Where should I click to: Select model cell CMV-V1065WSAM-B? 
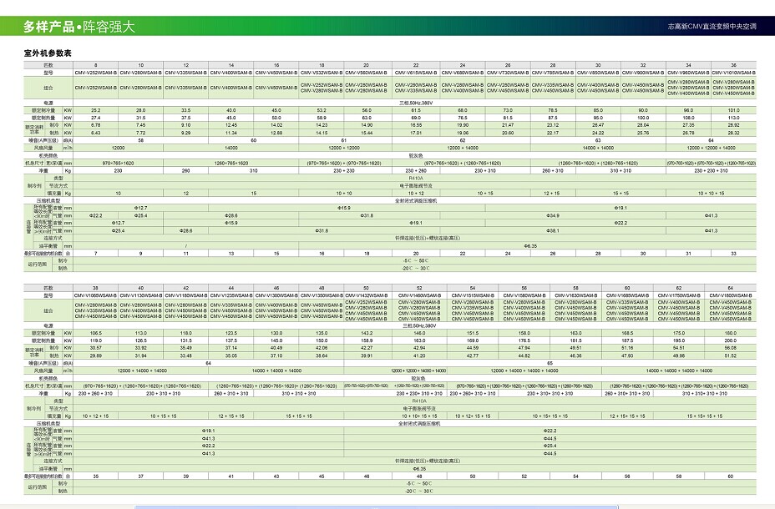click(x=95, y=295)
